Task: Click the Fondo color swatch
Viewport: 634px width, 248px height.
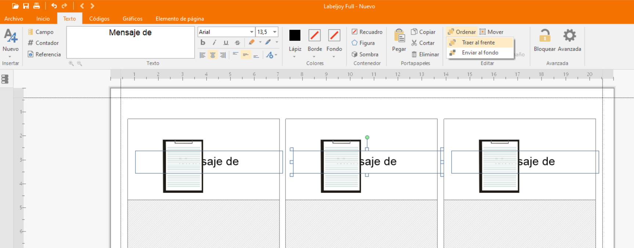Action: click(334, 35)
